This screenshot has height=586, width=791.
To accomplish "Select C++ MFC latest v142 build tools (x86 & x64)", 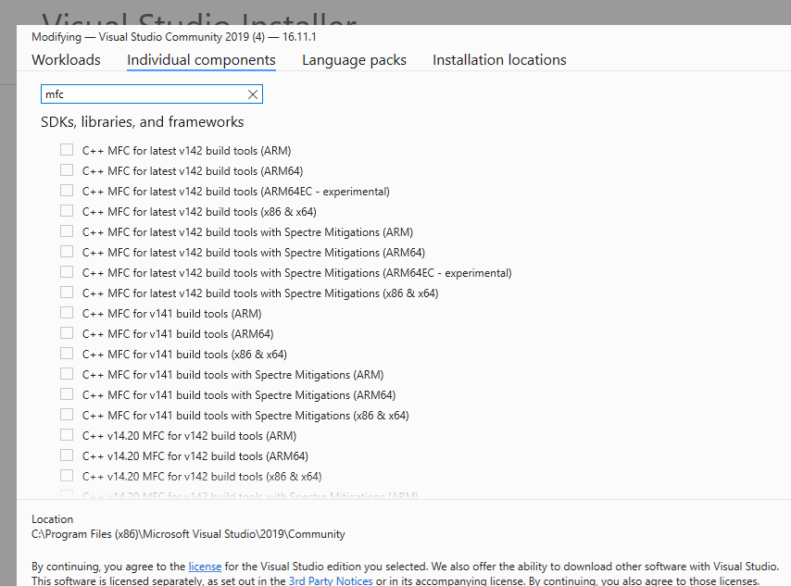I will (x=67, y=211).
